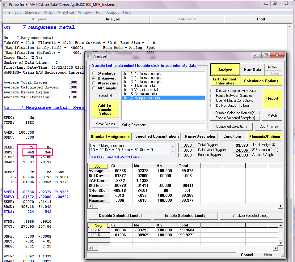Open the X-Ray menu
Image resolution: width=295 pixels, height=262 pixels.
click(48, 12)
